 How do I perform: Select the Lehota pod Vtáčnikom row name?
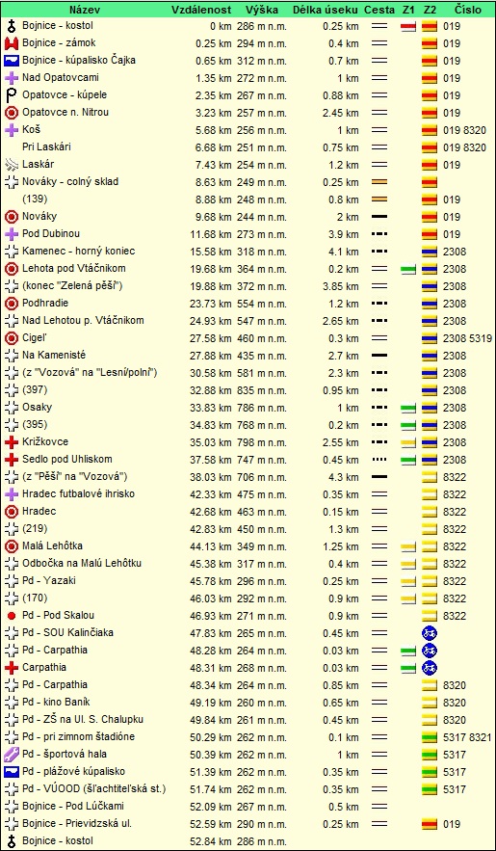[74, 269]
